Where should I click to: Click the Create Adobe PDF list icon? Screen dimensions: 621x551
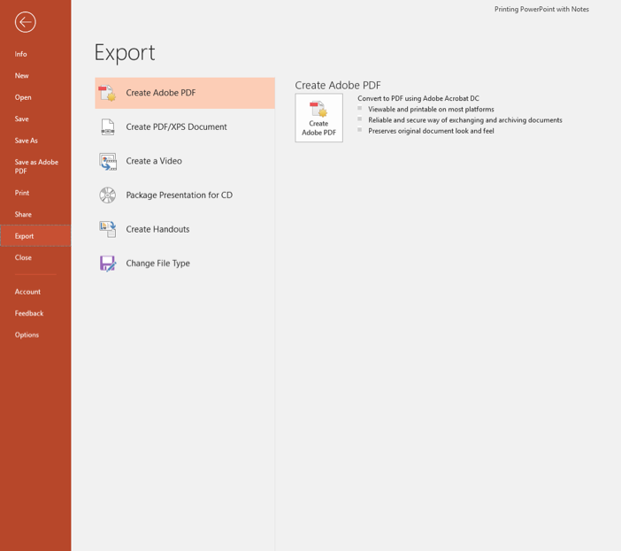click(x=107, y=93)
